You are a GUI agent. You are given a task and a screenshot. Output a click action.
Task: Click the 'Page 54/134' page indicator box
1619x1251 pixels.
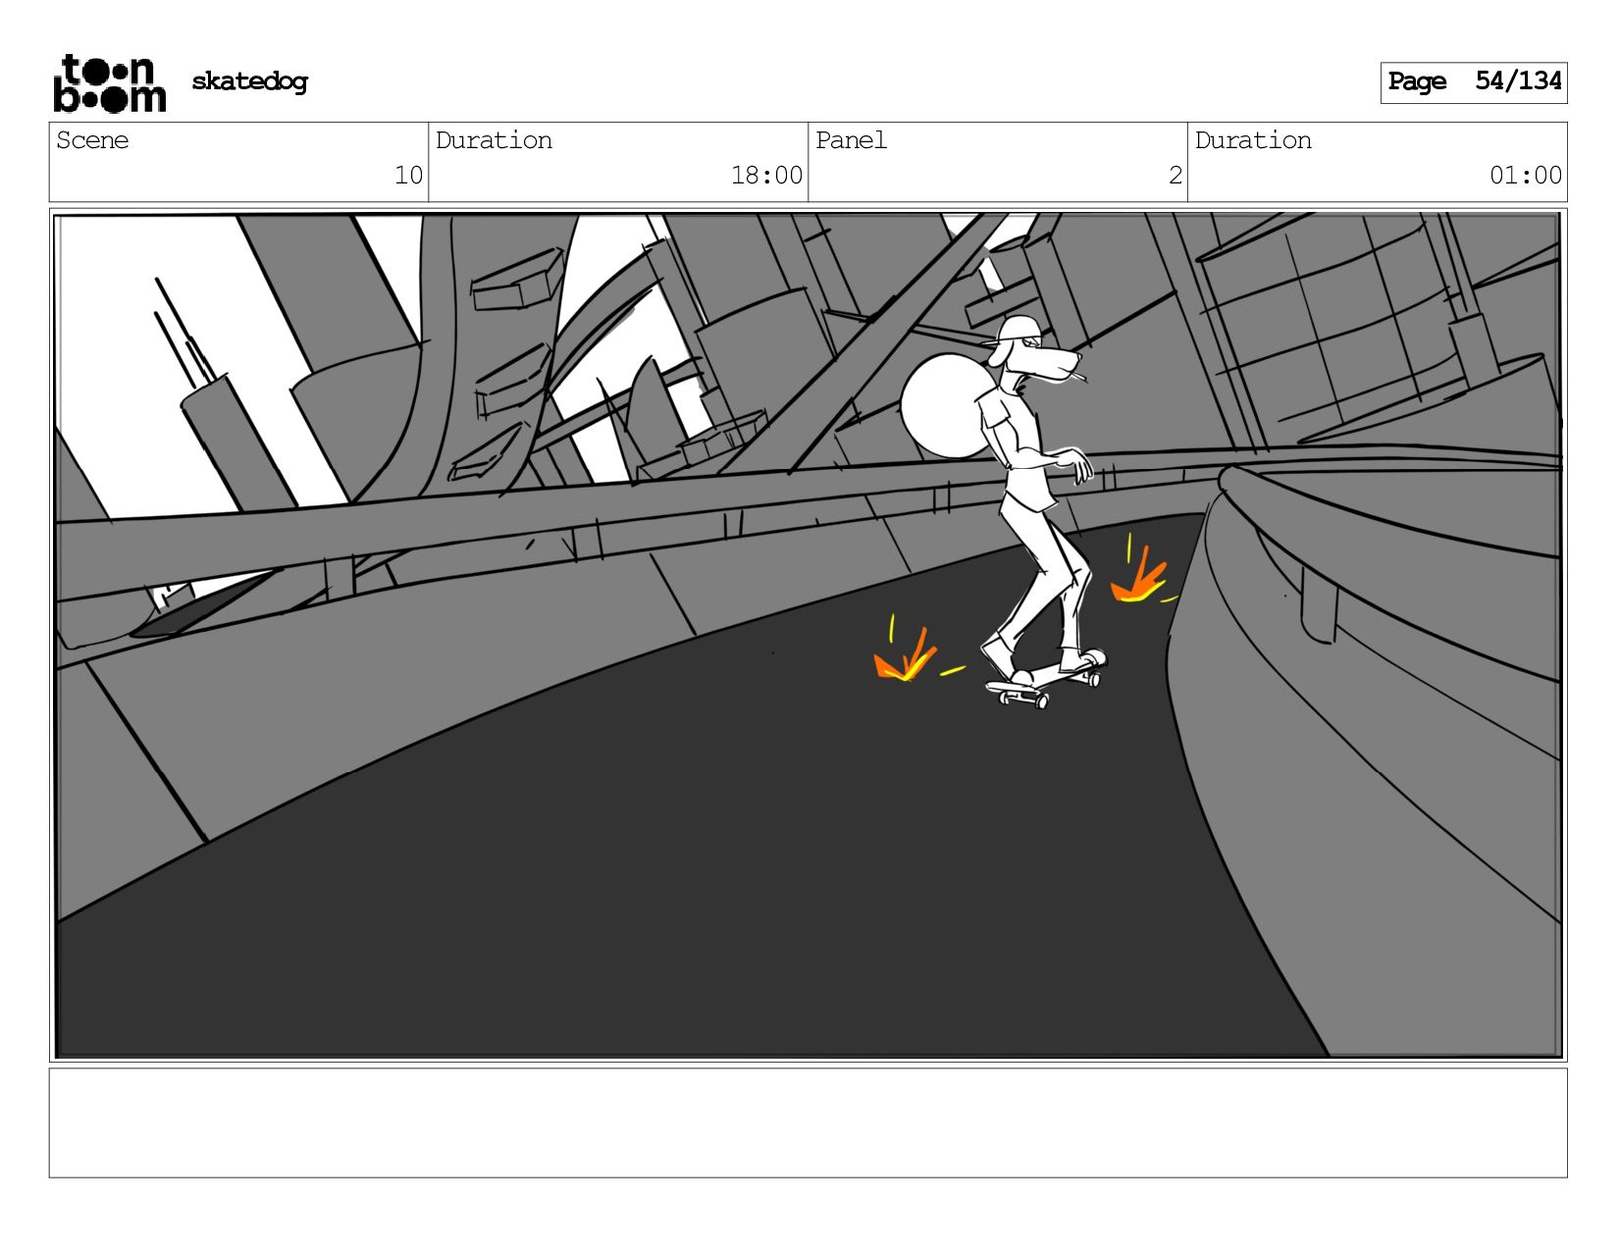[1474, 82]
